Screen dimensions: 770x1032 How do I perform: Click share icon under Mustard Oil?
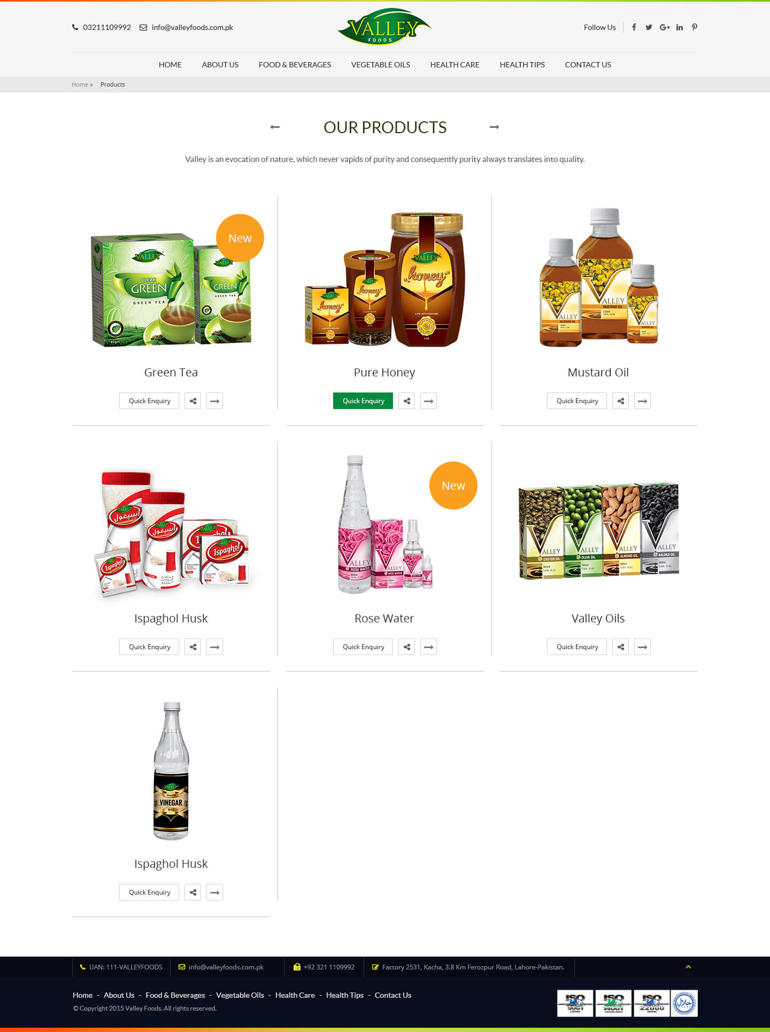(620, 401)
